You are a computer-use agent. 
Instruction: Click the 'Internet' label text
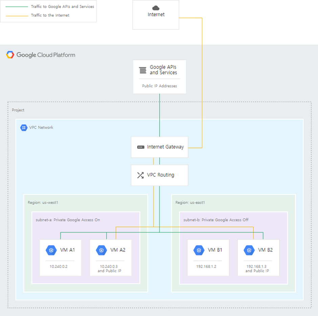coord(156,15)
